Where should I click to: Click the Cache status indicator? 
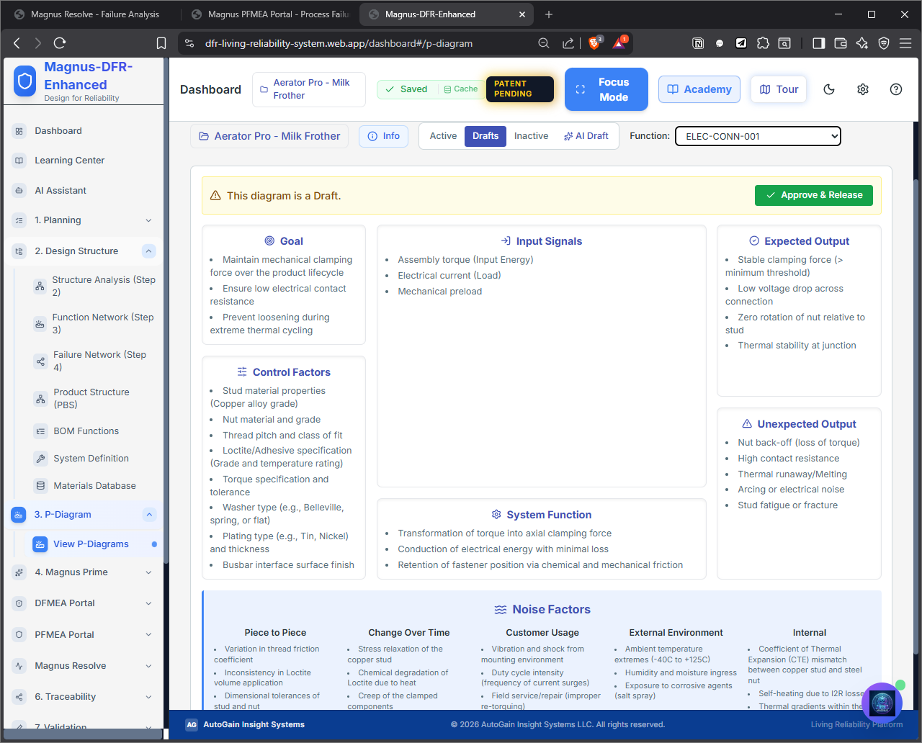[x=460, y=89]
